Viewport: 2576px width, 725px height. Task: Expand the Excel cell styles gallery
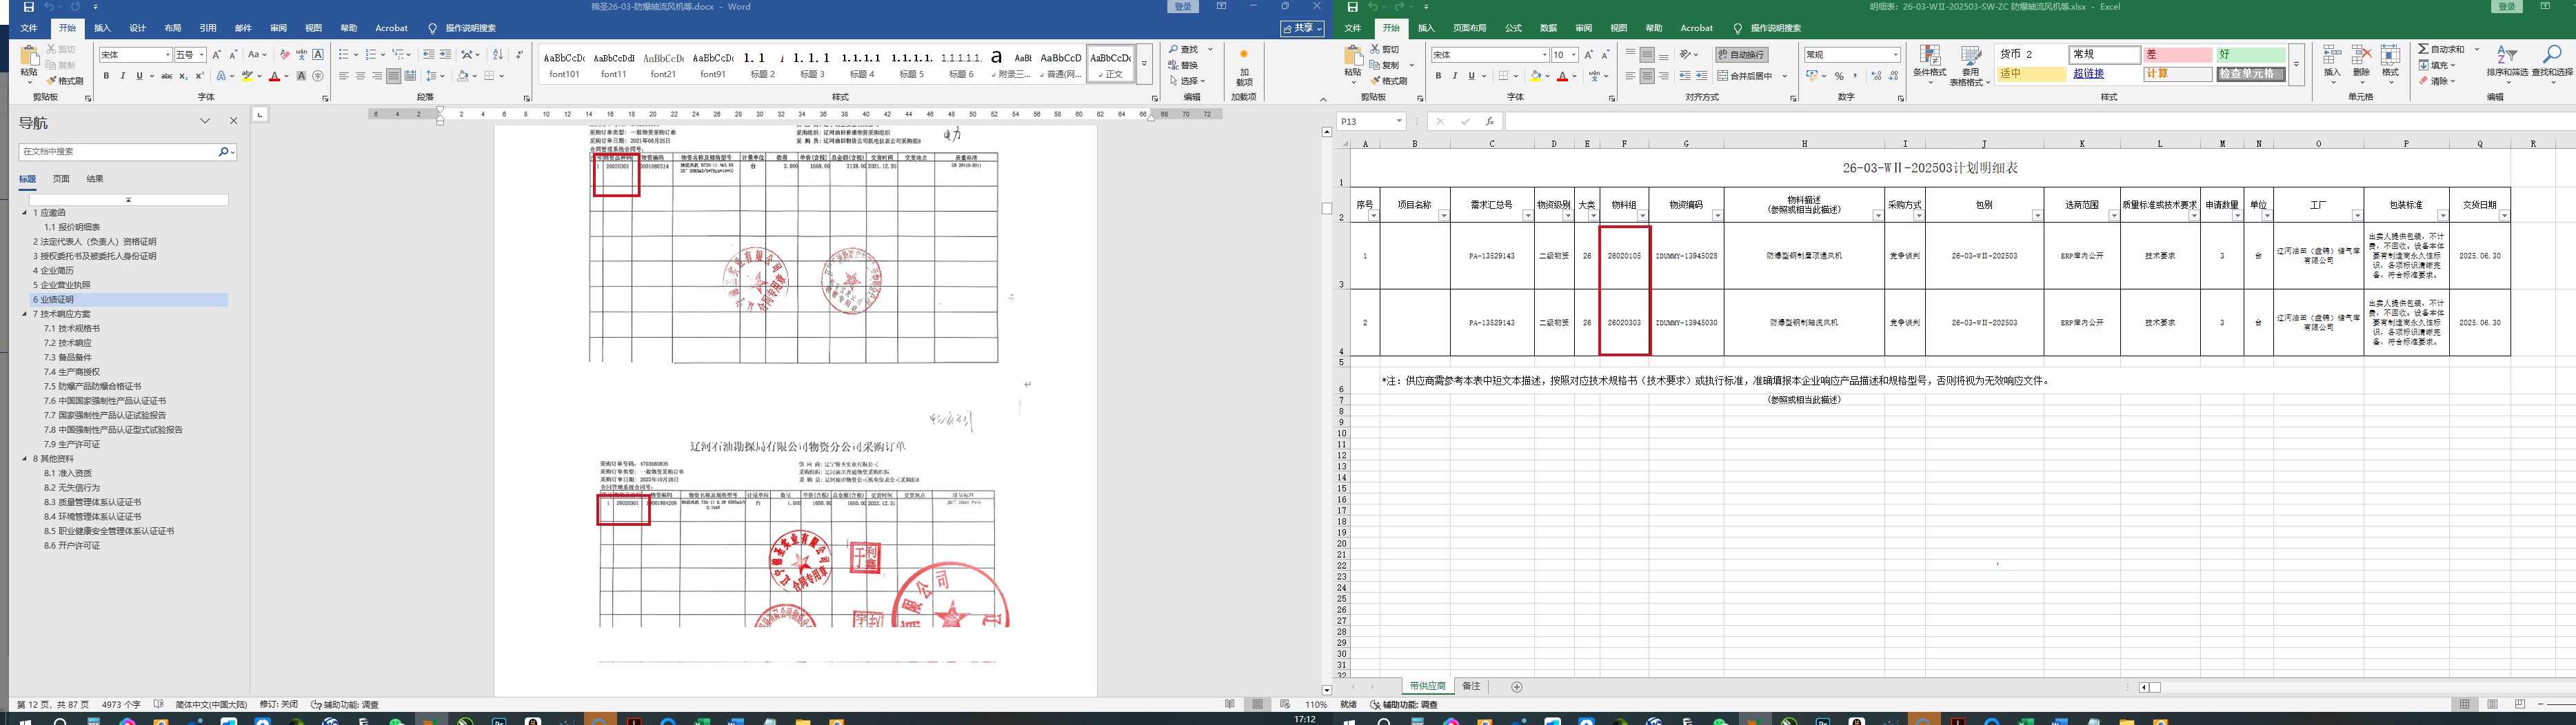[2296, 65]
